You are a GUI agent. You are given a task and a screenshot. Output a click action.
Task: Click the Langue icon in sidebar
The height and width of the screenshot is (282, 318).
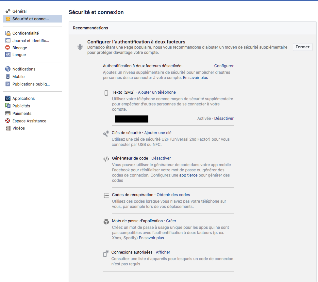point(8,55)
